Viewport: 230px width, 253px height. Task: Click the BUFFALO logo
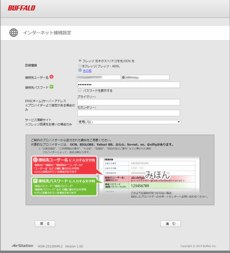click(x=22, y=8)
